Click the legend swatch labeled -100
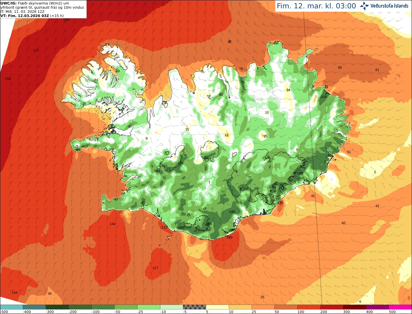This screenshot has width=412, height=314. pyautogui.click(x=103, y=307)
